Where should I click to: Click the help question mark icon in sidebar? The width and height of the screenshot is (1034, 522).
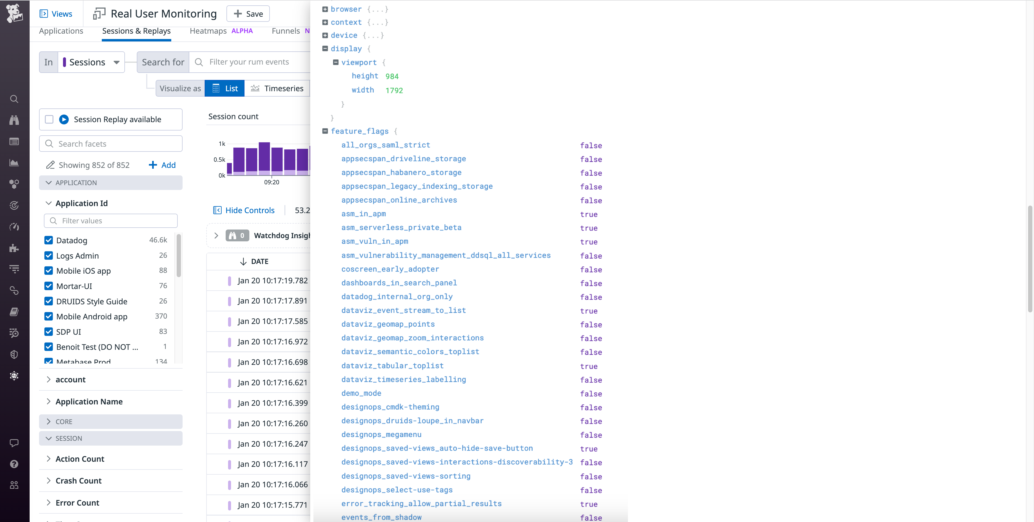coord(14,464)
